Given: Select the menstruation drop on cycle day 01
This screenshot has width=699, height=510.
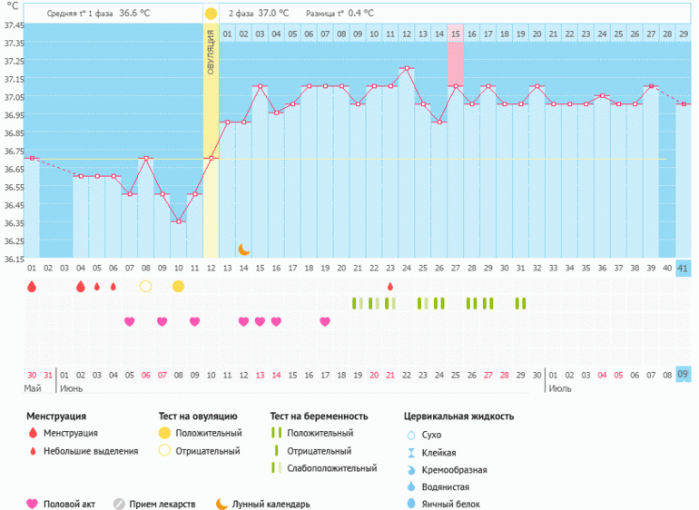Looking at the screenshot, I should 32,287.
